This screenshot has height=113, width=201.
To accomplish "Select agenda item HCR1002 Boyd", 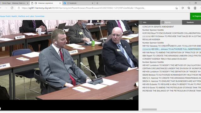I will (x=172, y=33).
